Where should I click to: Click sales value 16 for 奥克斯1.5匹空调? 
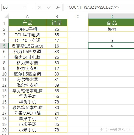point(57,46)
